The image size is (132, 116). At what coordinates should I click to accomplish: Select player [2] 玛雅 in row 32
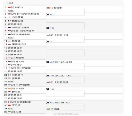16,112
